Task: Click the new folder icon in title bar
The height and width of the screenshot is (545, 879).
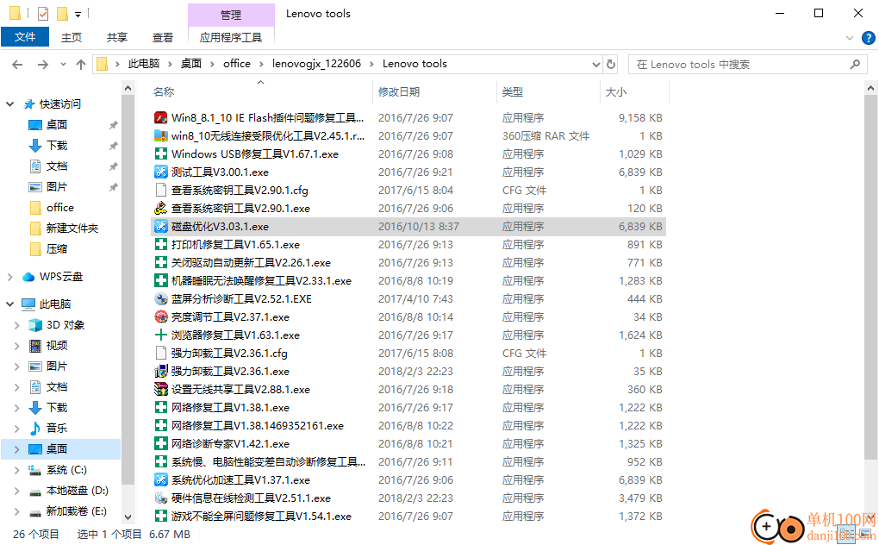Action: [x=62, y=13]
